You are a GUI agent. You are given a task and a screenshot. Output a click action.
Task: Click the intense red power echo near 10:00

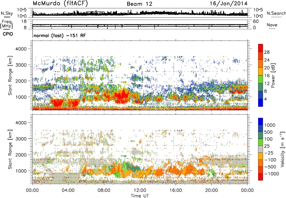[122, 96]
